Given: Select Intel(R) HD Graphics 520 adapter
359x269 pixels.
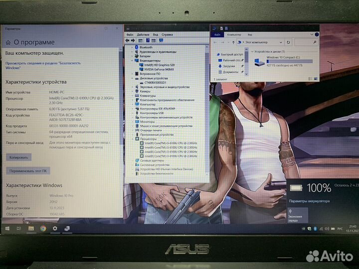Looking at the screenshot, I should [160, 65].
